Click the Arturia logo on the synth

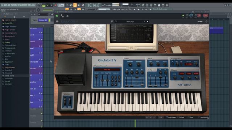pos(185,85)
